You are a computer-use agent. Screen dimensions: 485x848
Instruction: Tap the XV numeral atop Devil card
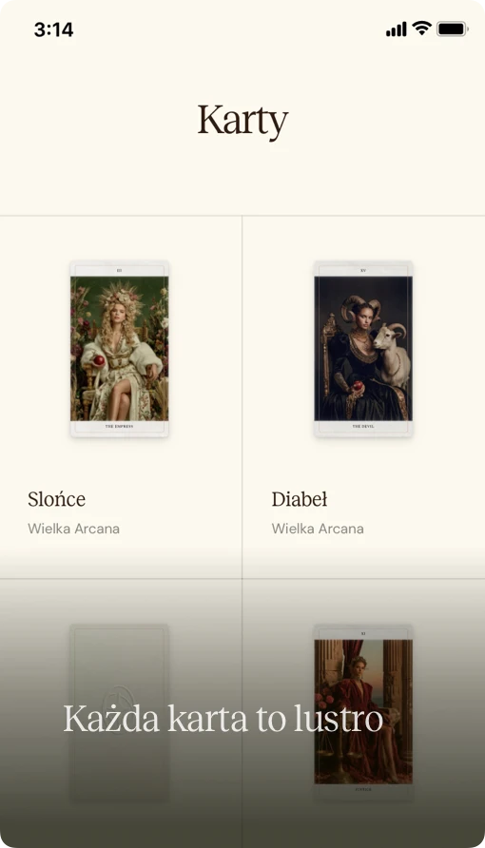(x=363, y=270)
